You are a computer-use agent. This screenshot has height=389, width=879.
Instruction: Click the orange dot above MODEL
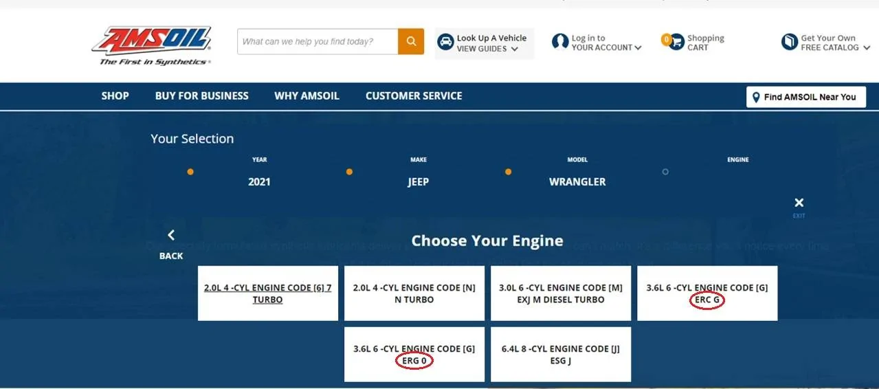(508, 172)
